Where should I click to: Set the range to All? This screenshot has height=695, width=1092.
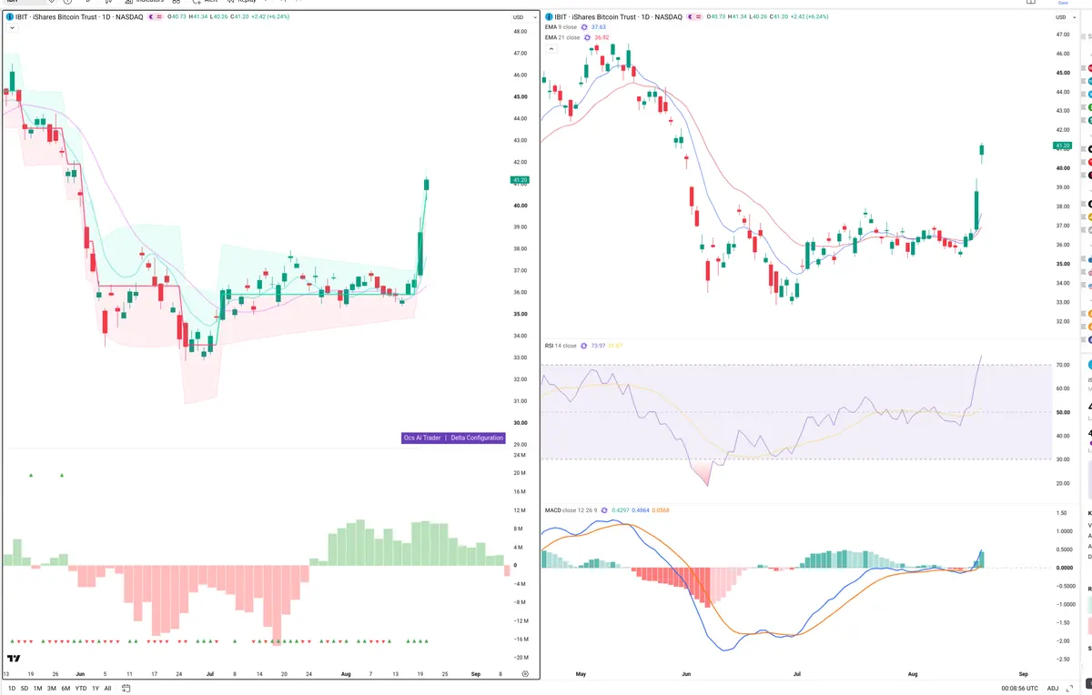point(107,689)
